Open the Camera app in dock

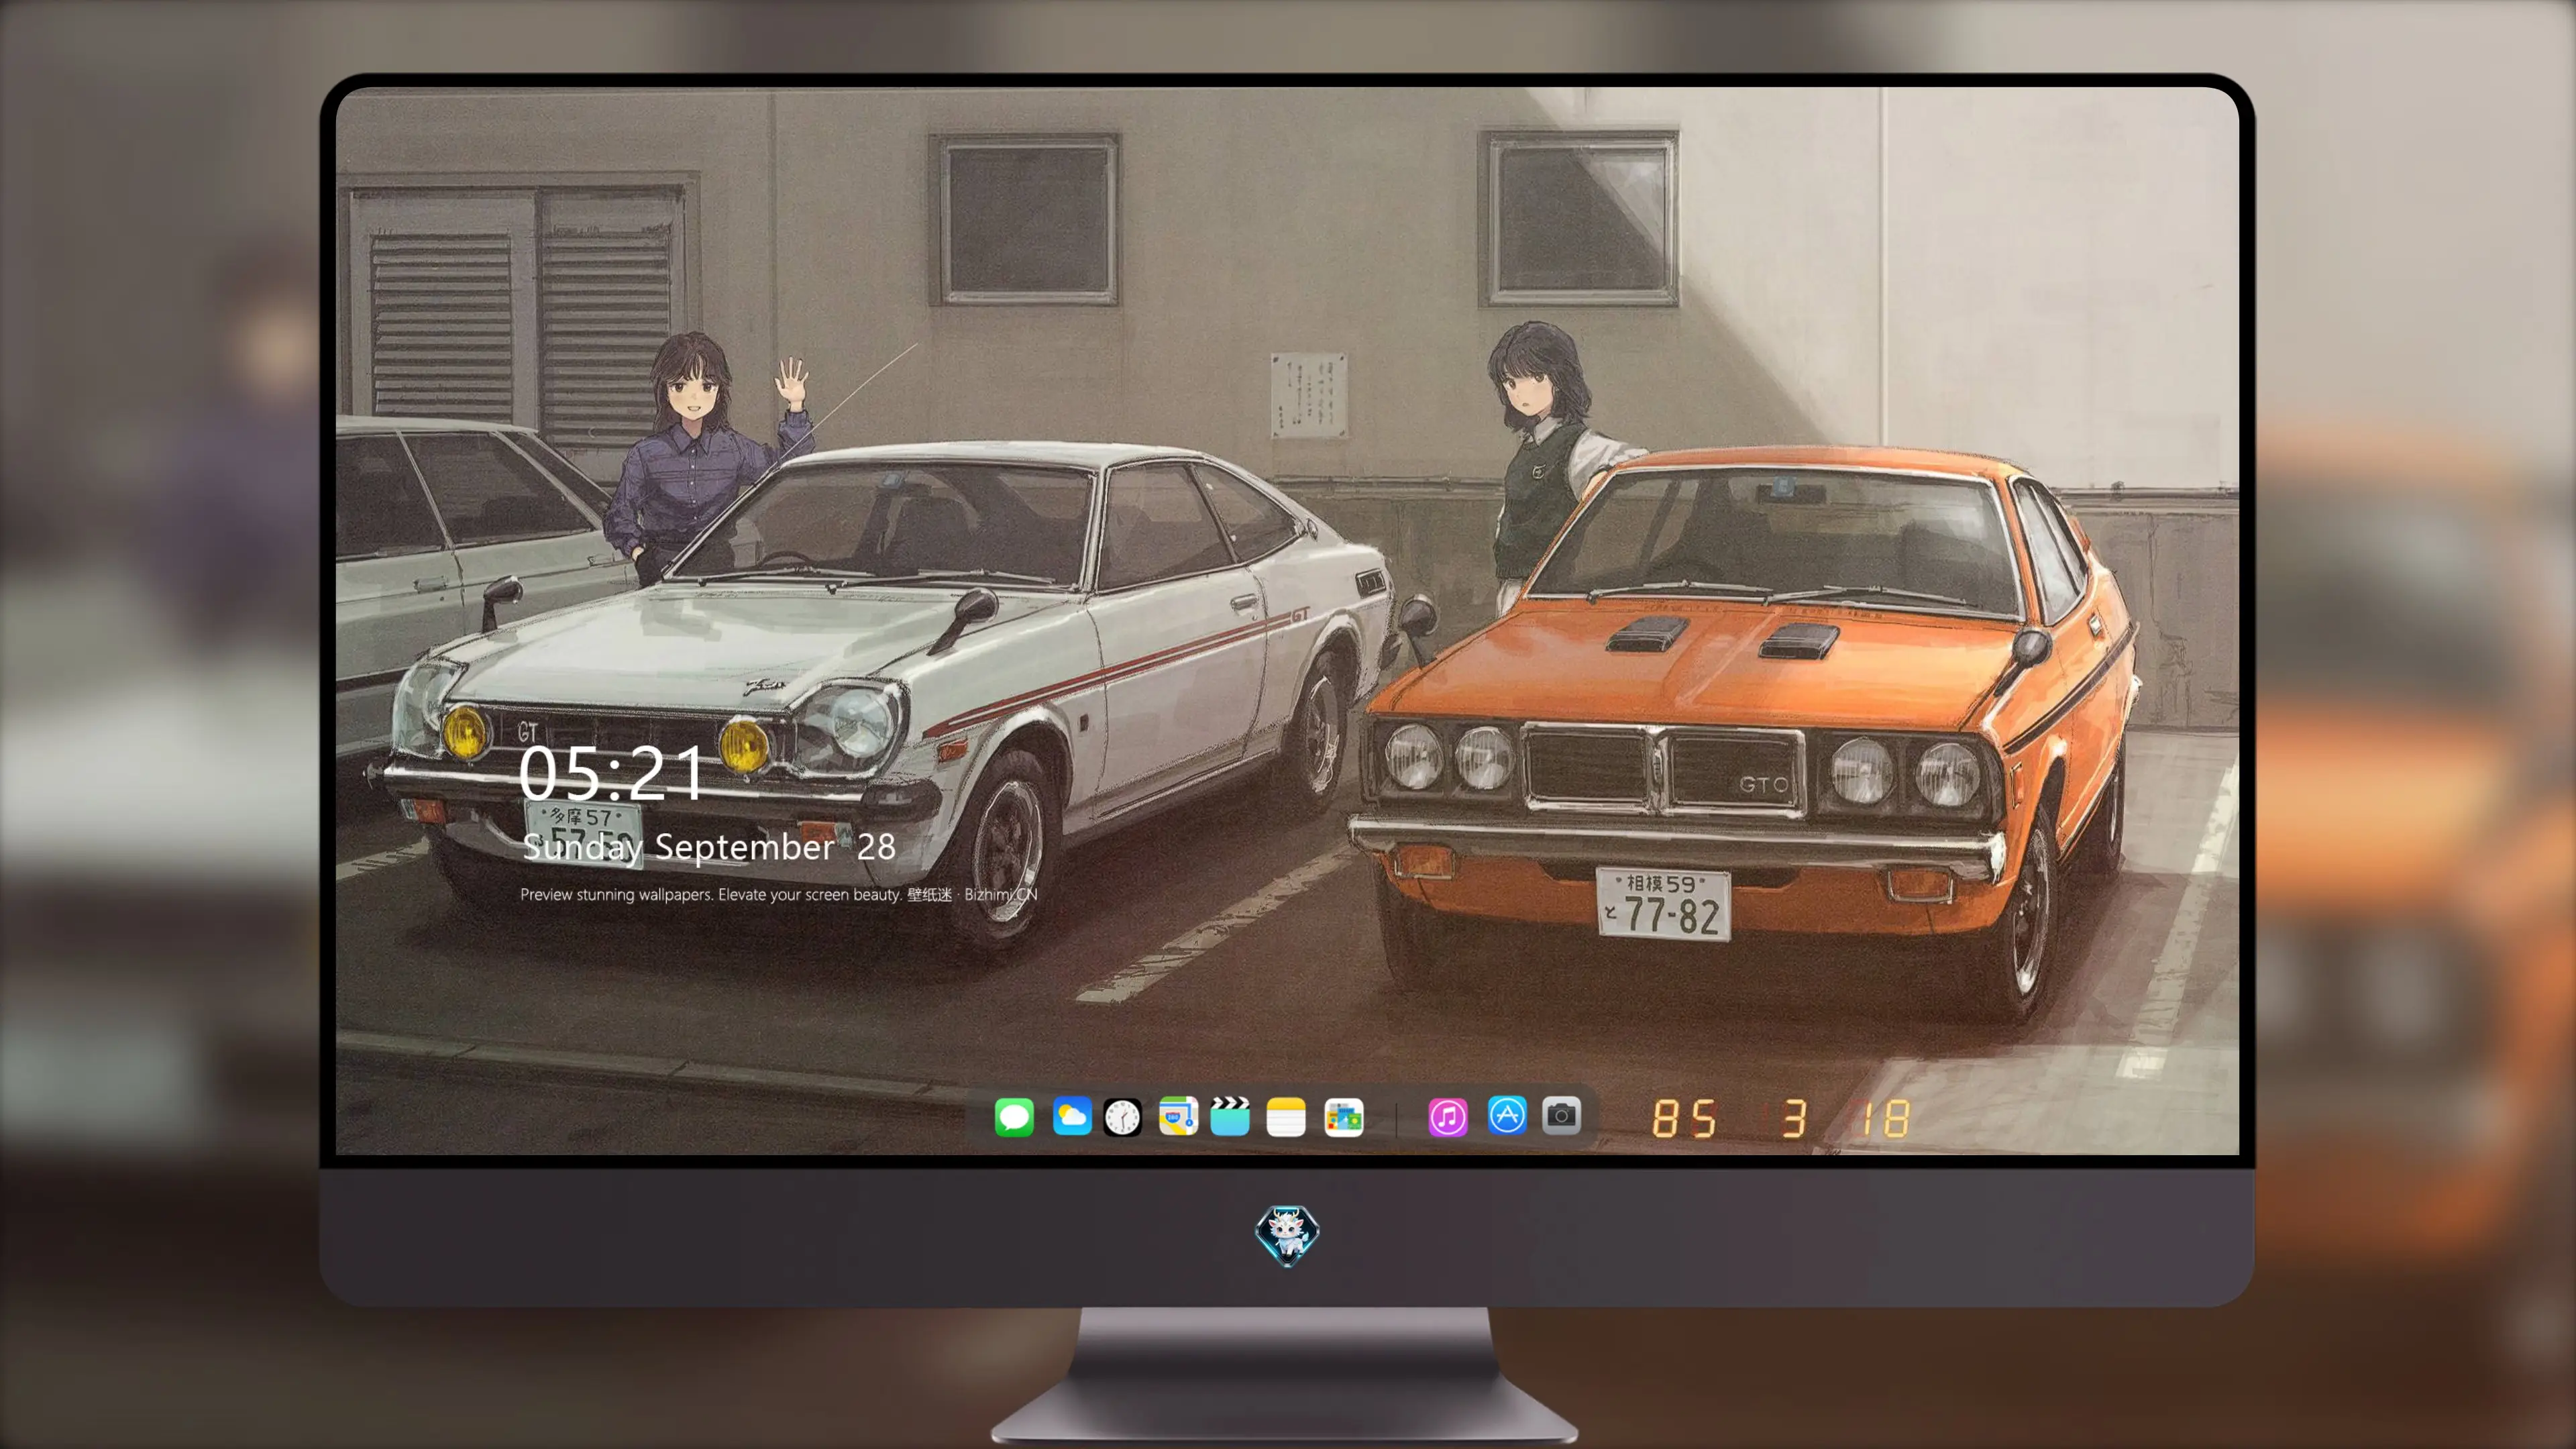pyautogui.click(x=1561, y=1115)
